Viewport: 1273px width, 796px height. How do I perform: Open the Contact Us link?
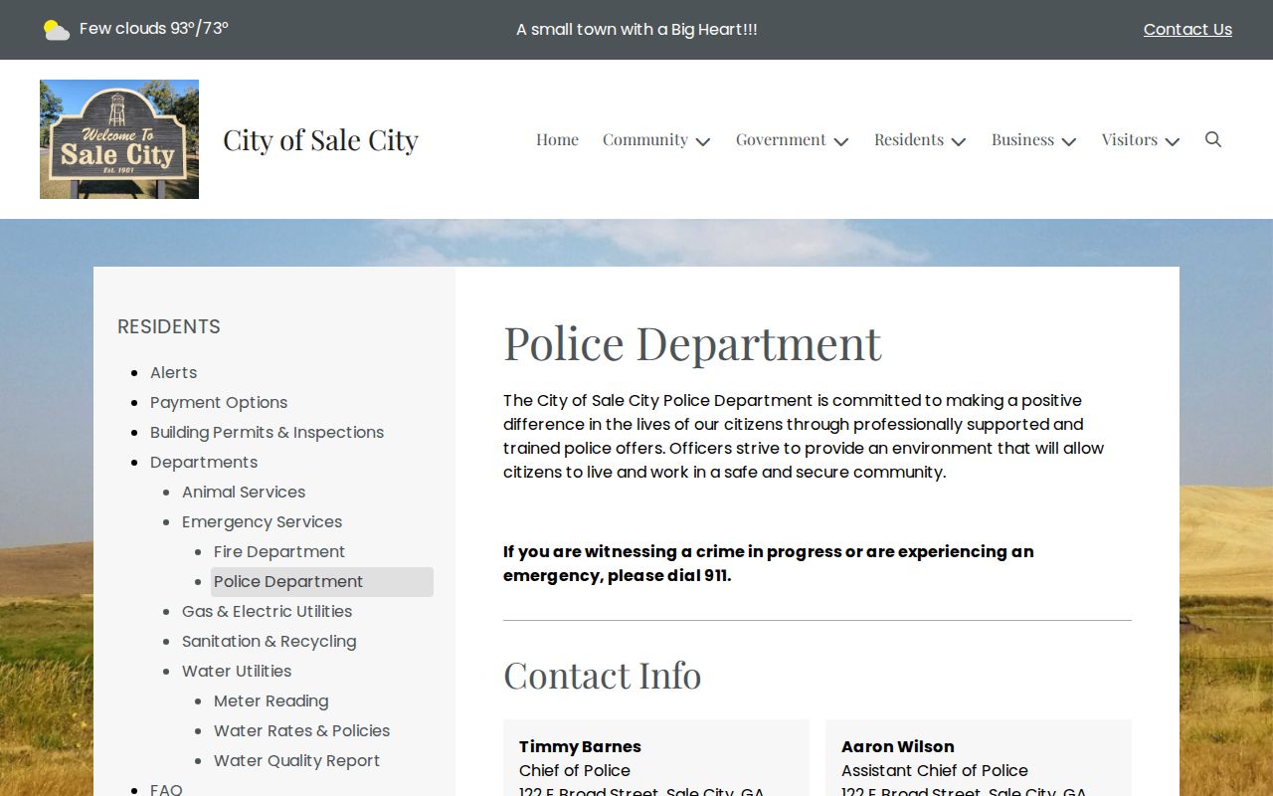[1187, 30]
